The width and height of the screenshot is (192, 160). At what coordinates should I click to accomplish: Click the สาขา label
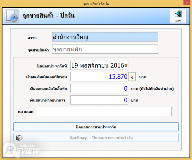tap(32, 38)
